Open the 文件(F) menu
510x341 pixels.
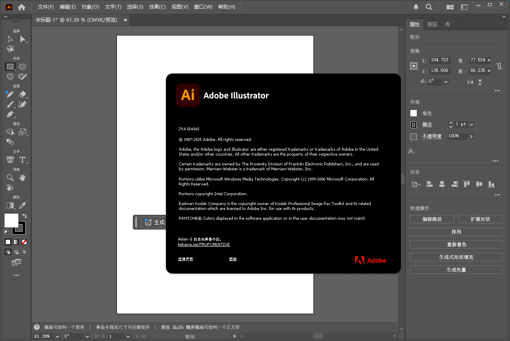coord(46,7)
